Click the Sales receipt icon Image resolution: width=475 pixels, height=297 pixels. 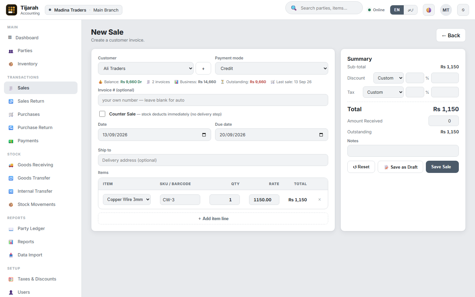tap(11, 88)
